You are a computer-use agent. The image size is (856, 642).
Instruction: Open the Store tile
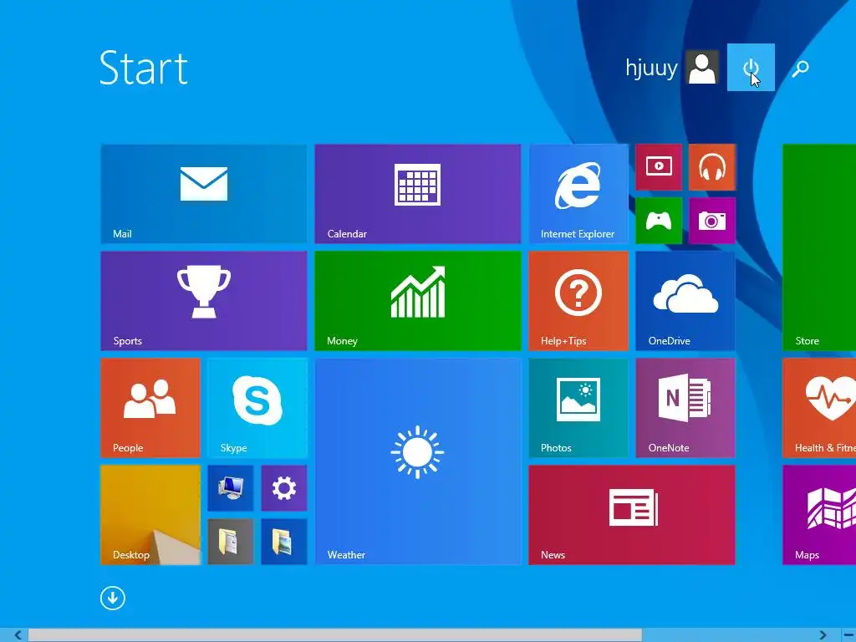click(x=819, y=247)
